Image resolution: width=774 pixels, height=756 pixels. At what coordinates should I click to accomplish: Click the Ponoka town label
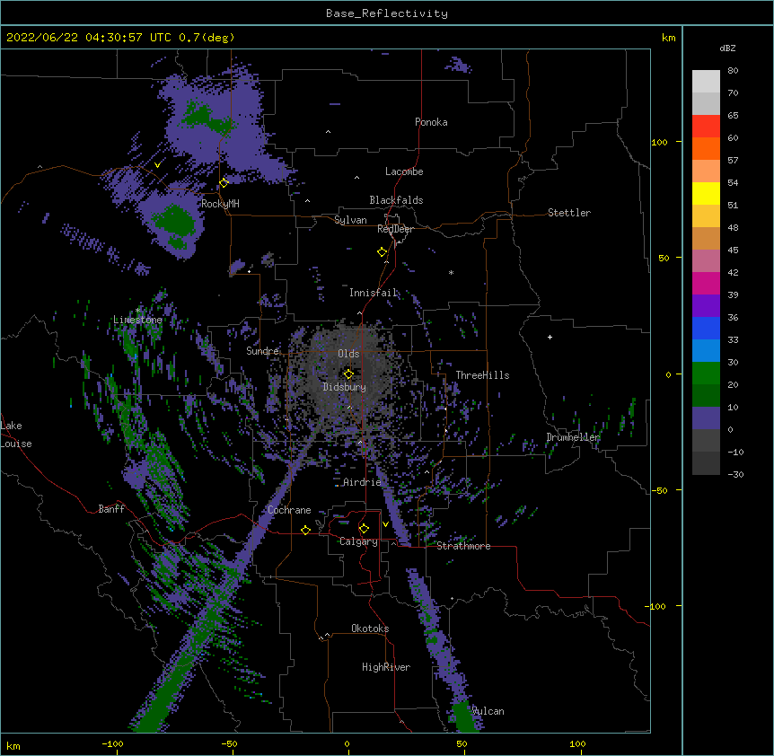(x=431, y=122)
